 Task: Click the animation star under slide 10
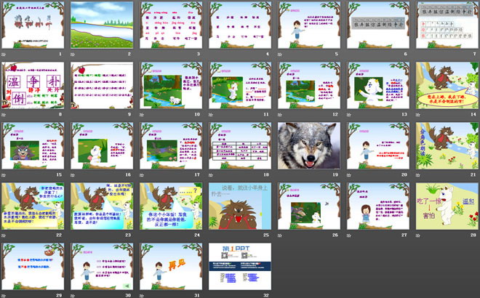coord(142,115)
